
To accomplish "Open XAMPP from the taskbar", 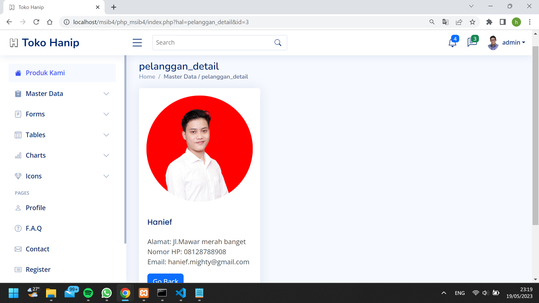I will [x=144, y=293].
